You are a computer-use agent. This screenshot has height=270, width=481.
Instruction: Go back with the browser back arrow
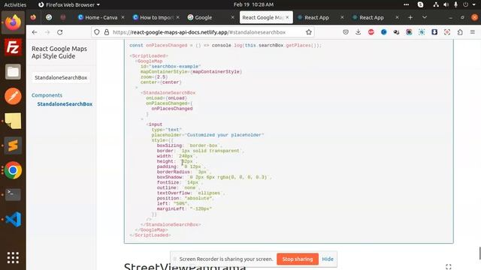[x=35, y=32]
